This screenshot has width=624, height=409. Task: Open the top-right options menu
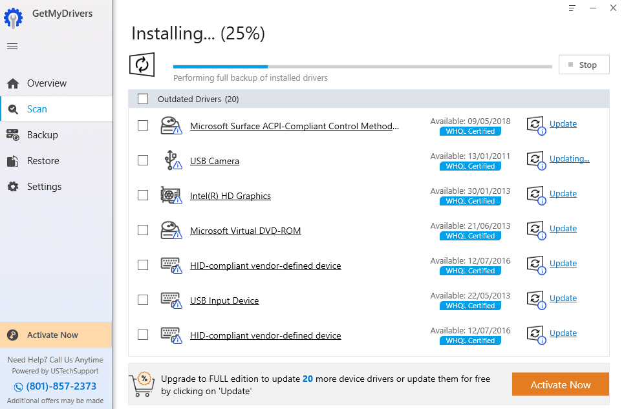click(572, 8)
